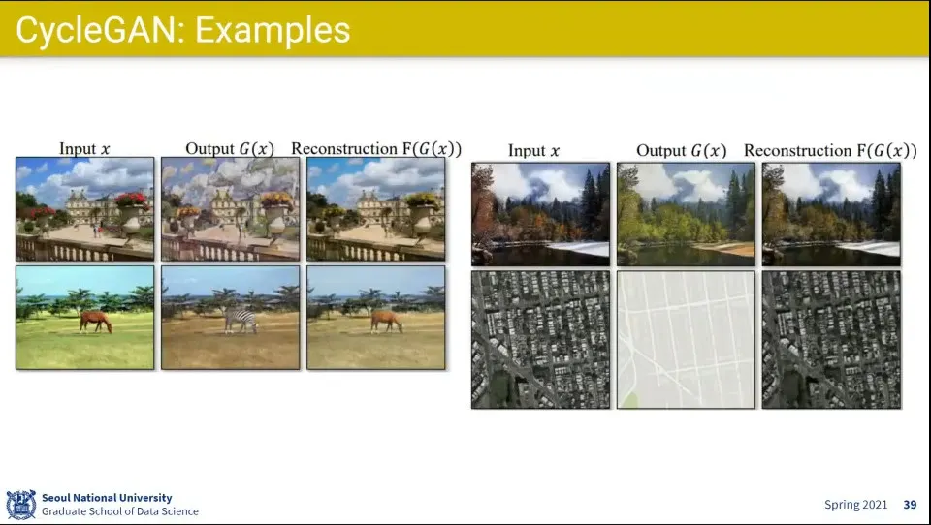
Task: Click the right group's 'Reconstruction F(G(x))' label
Action: tap(830, 151)
